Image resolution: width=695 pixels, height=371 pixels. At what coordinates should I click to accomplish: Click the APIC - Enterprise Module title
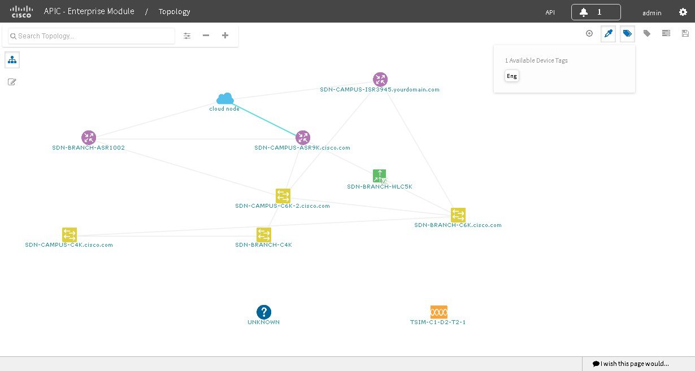coord(89,11)
